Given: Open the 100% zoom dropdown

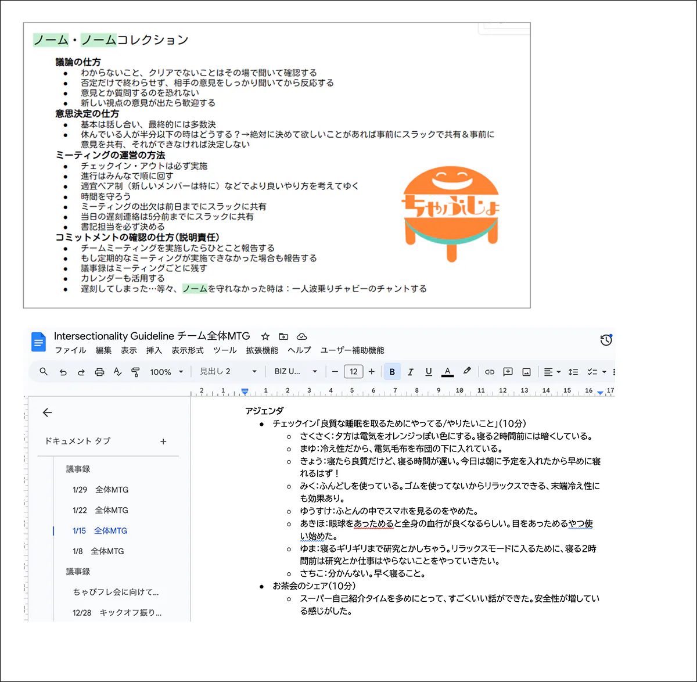Looking at the screenshot, I should click(166, 372).
